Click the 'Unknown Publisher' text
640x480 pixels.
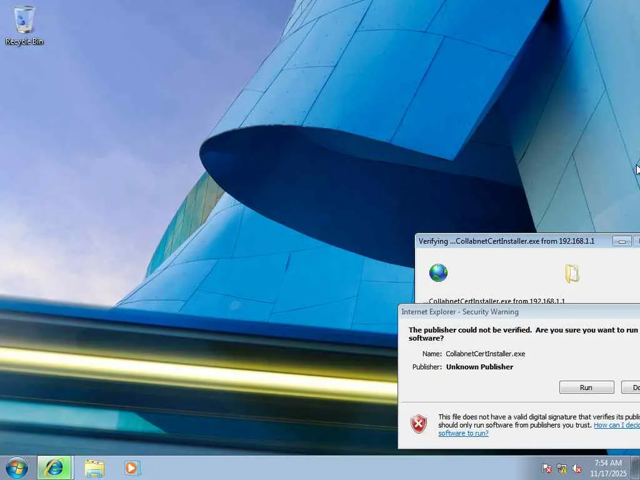point(479,366)
